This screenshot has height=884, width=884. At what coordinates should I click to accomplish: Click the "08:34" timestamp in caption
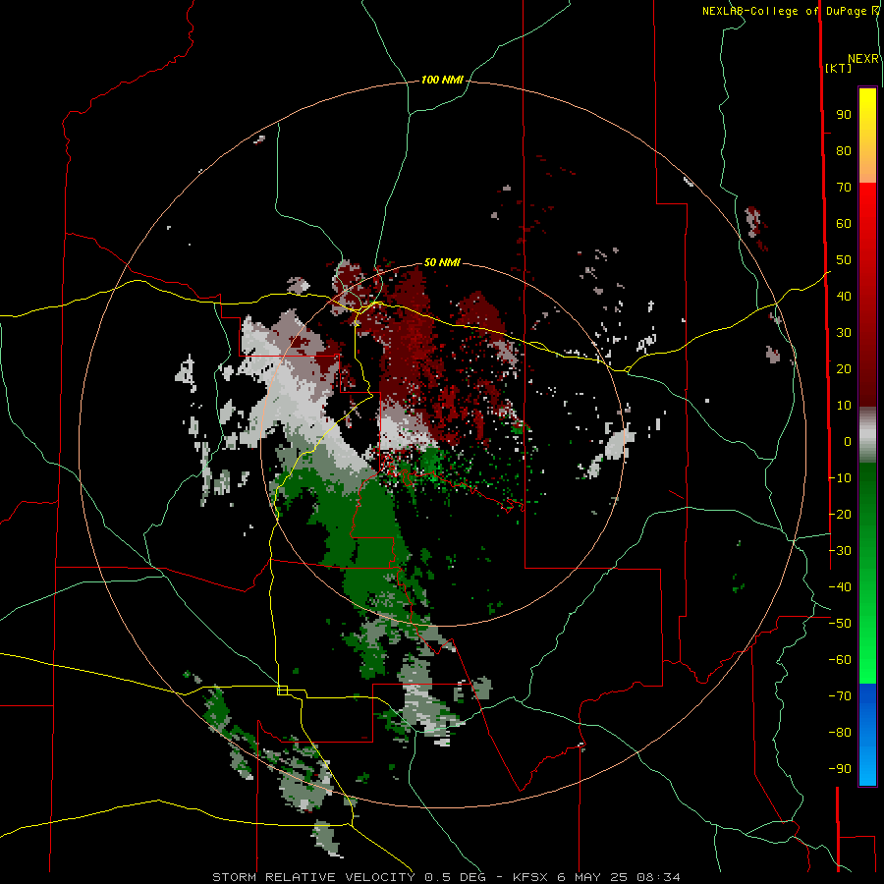point(658,877)
